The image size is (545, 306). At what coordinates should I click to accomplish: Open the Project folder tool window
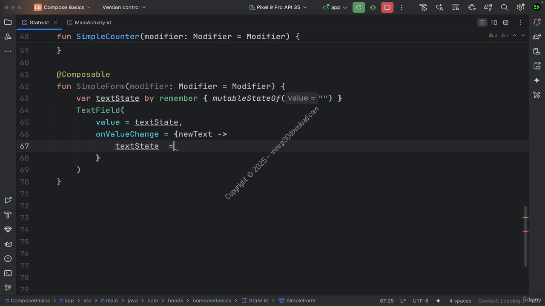click(8, 22)
